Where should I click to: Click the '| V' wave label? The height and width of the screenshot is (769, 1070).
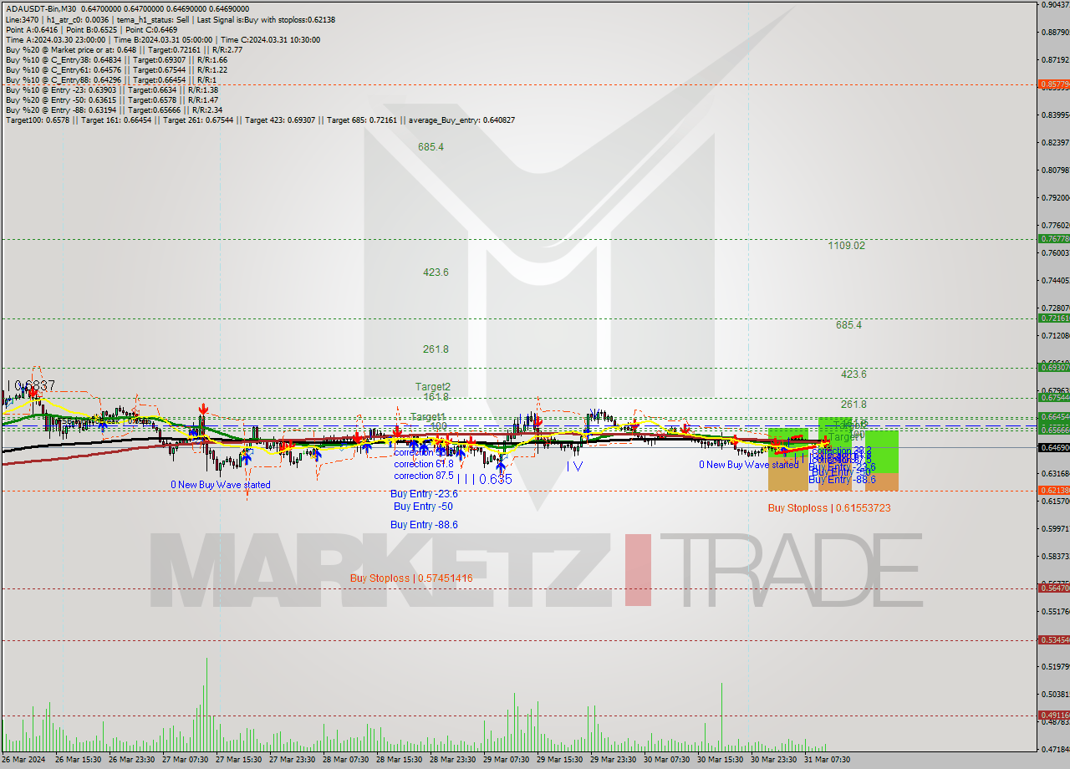574,466
